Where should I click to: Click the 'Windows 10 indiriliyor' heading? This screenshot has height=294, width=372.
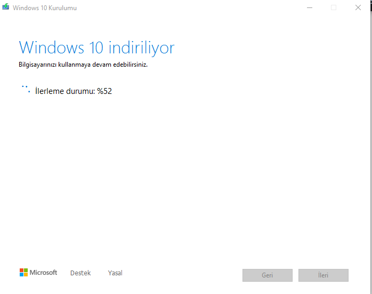point(96,48)
